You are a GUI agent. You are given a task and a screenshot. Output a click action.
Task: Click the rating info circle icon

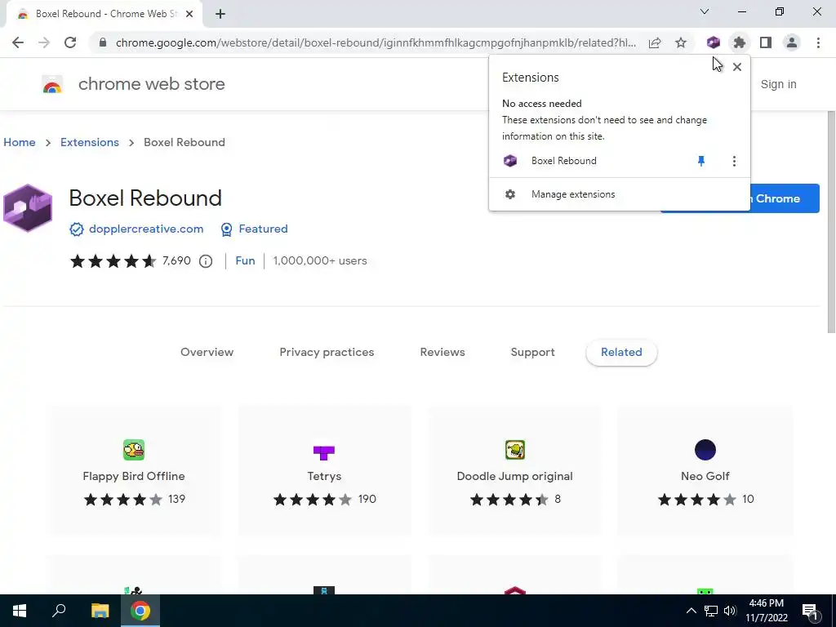tap(206, 261)
